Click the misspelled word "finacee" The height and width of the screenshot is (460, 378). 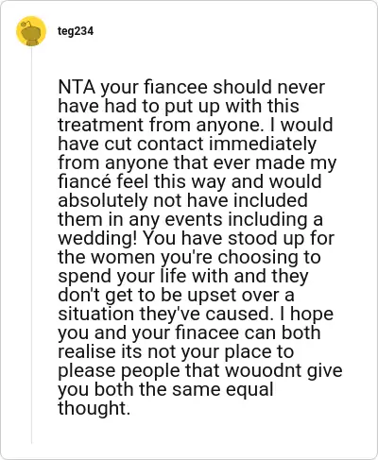coord(207,333)
